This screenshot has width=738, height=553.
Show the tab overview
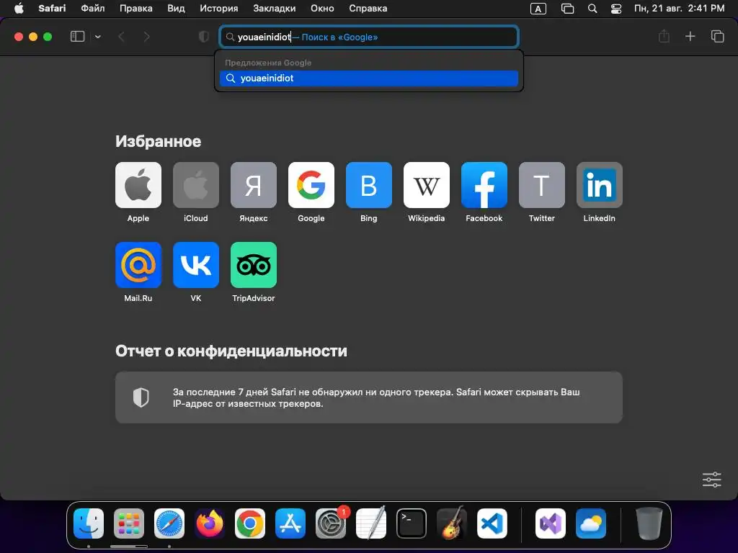[717, 36]
